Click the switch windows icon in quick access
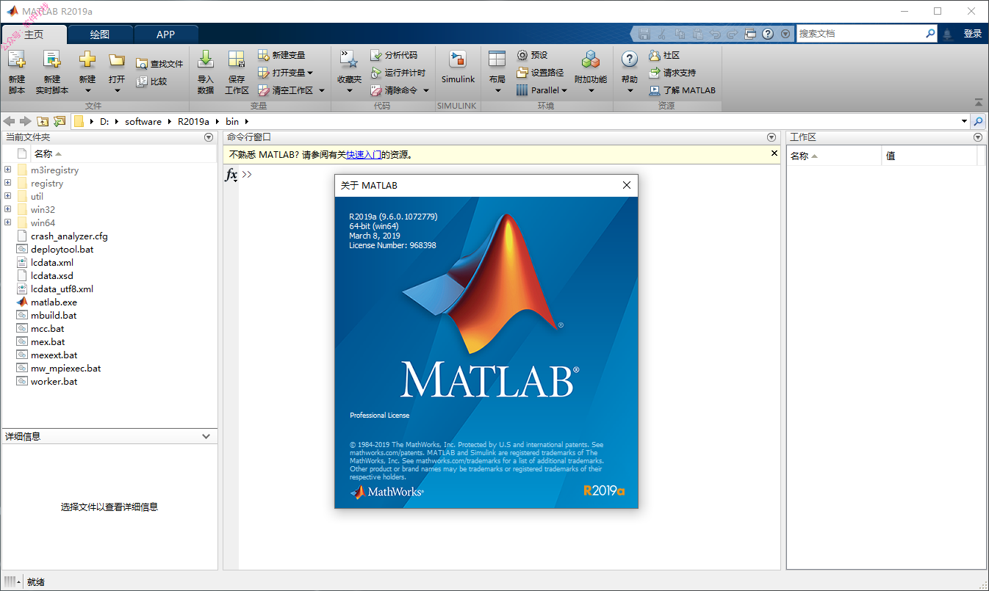The height and width of the screenshot is (591, 989). tap(750, 34)
